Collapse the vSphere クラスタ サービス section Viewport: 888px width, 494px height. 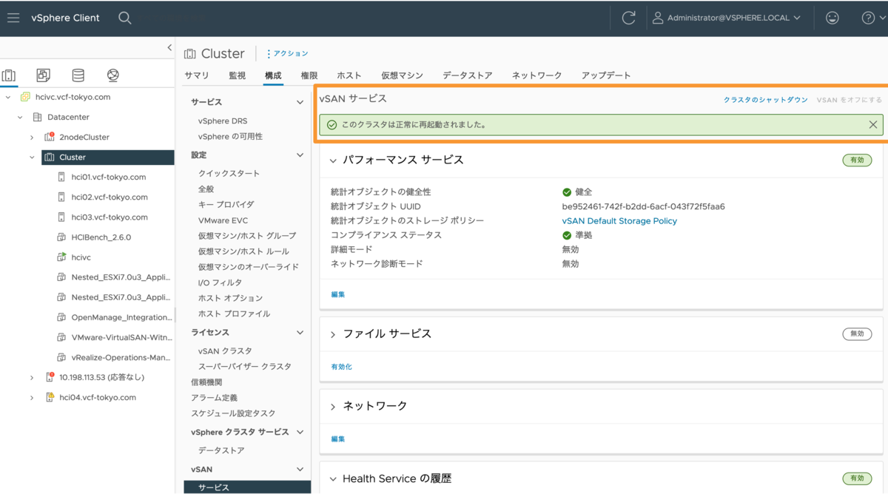click(x=300, y=432)
